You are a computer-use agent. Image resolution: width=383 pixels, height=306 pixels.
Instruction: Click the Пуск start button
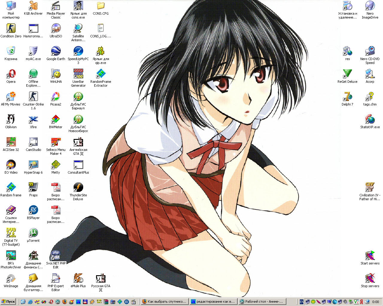(8, 302)
